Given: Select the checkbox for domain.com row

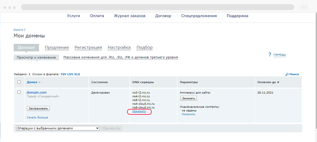Looking at the screenshot, I should (19, 92).
